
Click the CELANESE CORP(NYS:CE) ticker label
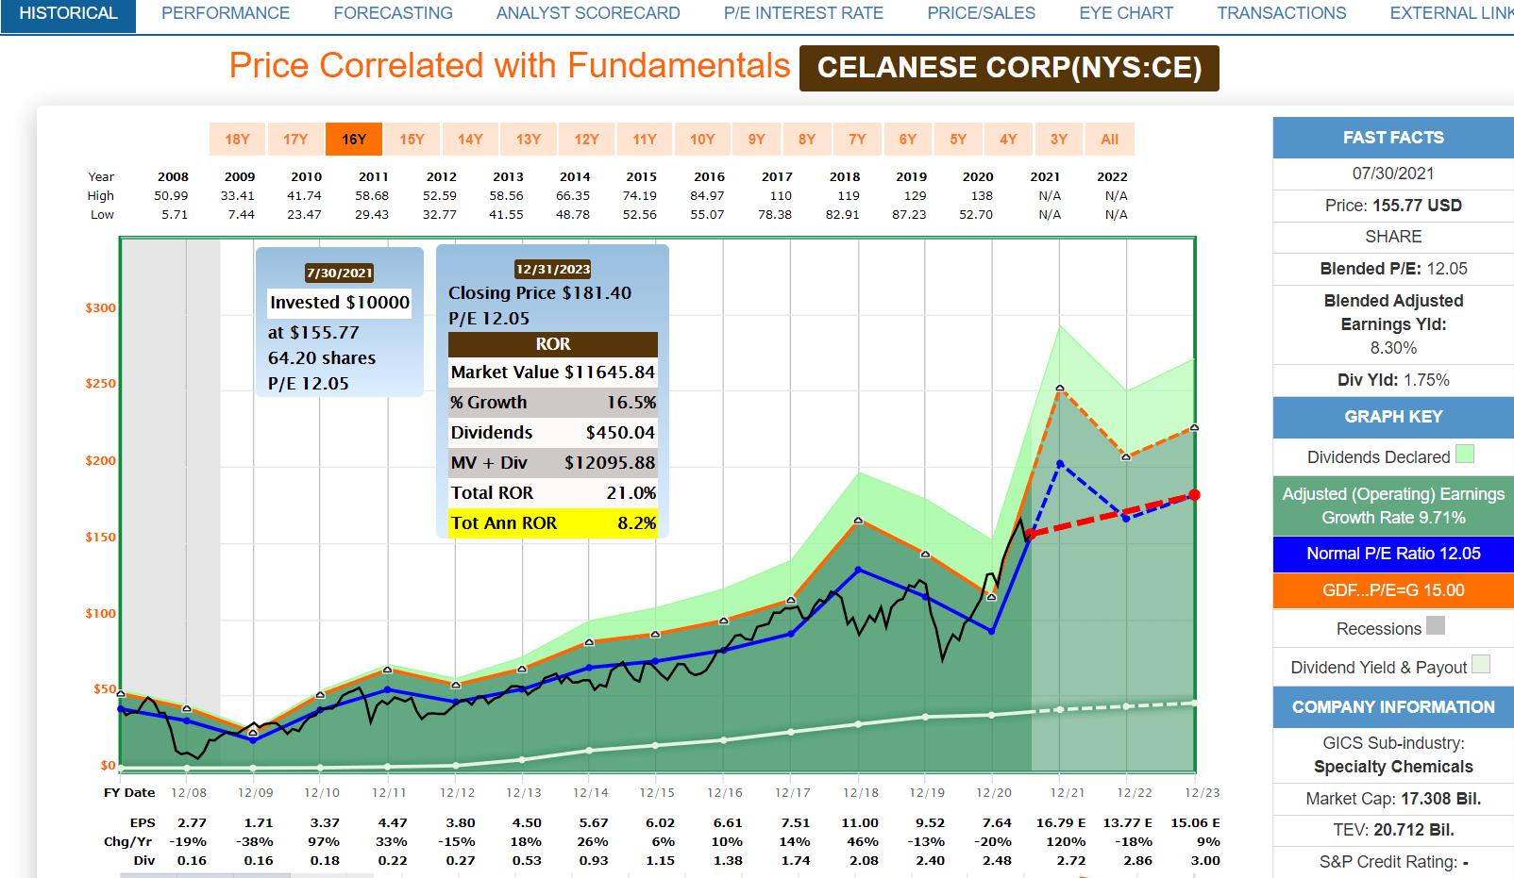(x=1009, y=68)
